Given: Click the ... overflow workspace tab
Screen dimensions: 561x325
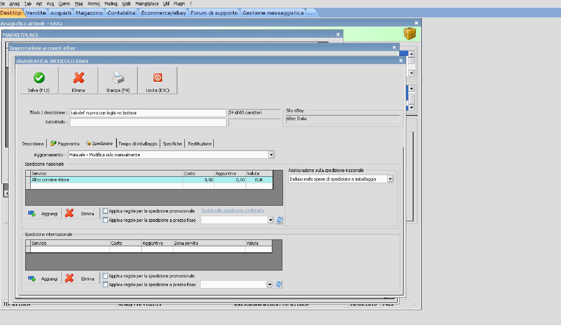Looking at the screenshot, I should [311, 13].
